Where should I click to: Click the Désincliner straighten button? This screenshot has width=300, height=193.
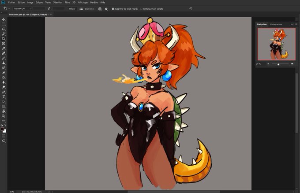point(86,9)
